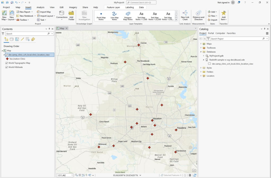Disable the World Hillshade layer
The height and width of the screenshot is (178, 271).
tap(6, 67)
